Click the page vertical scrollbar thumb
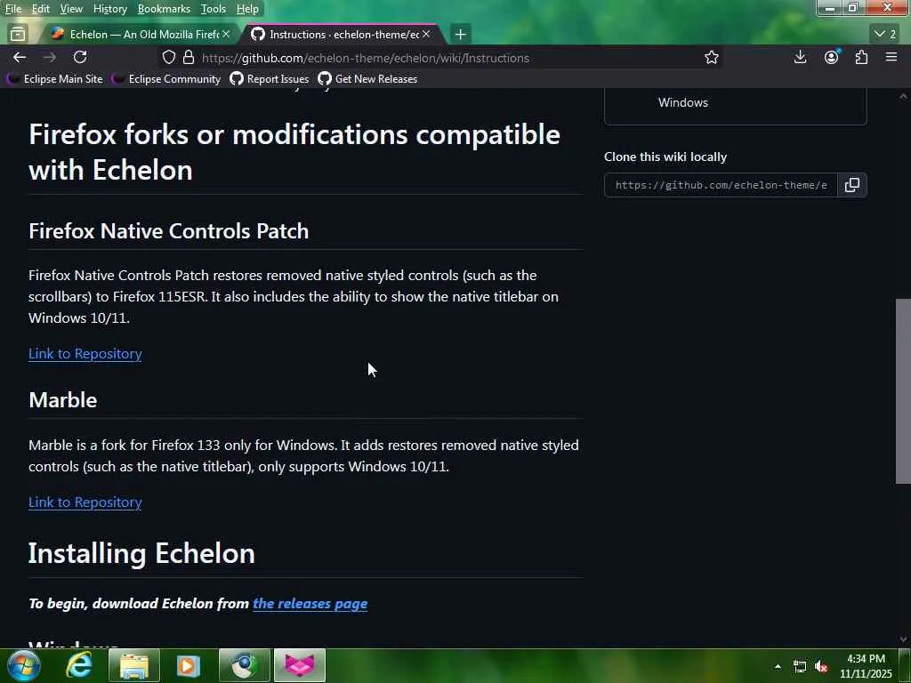This screenshot has width=911, height=683. click(x=903, y=391)
